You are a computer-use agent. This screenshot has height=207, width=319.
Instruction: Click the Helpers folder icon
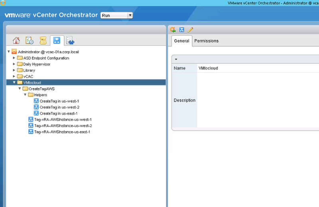pos(31,95)
